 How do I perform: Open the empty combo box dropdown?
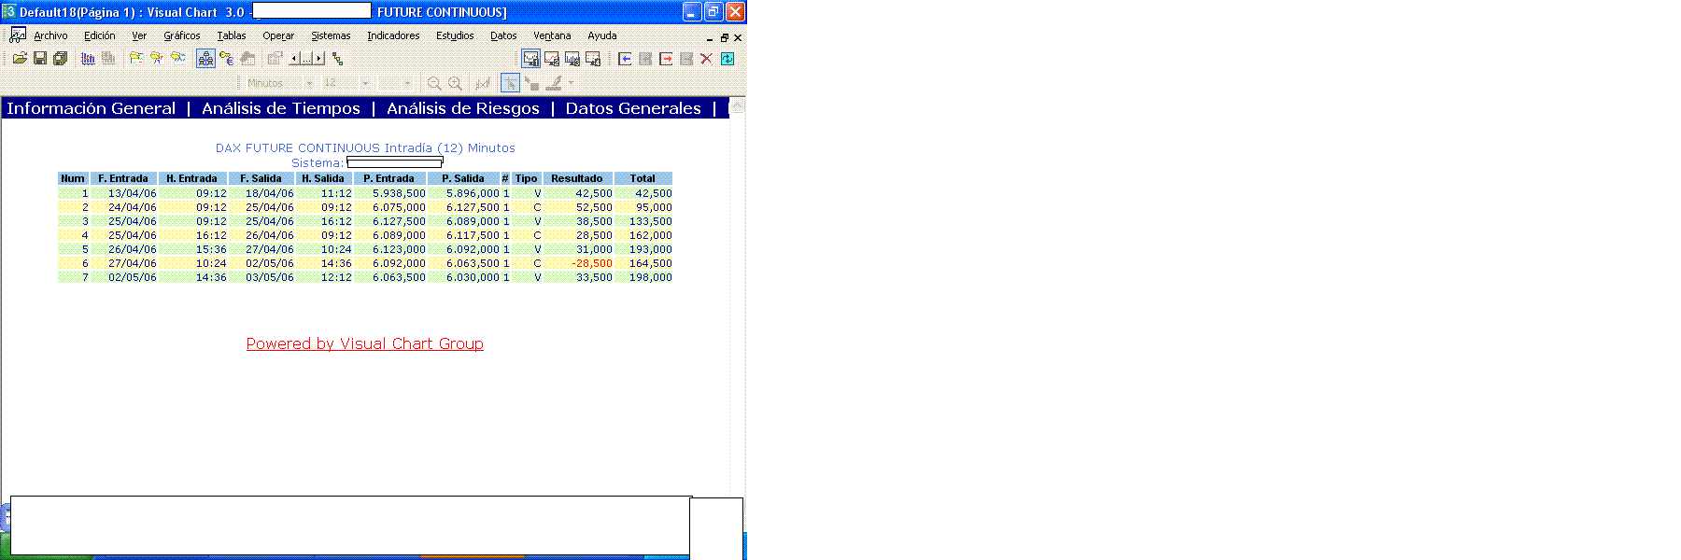pyautogui.click(x=407, y=83)
